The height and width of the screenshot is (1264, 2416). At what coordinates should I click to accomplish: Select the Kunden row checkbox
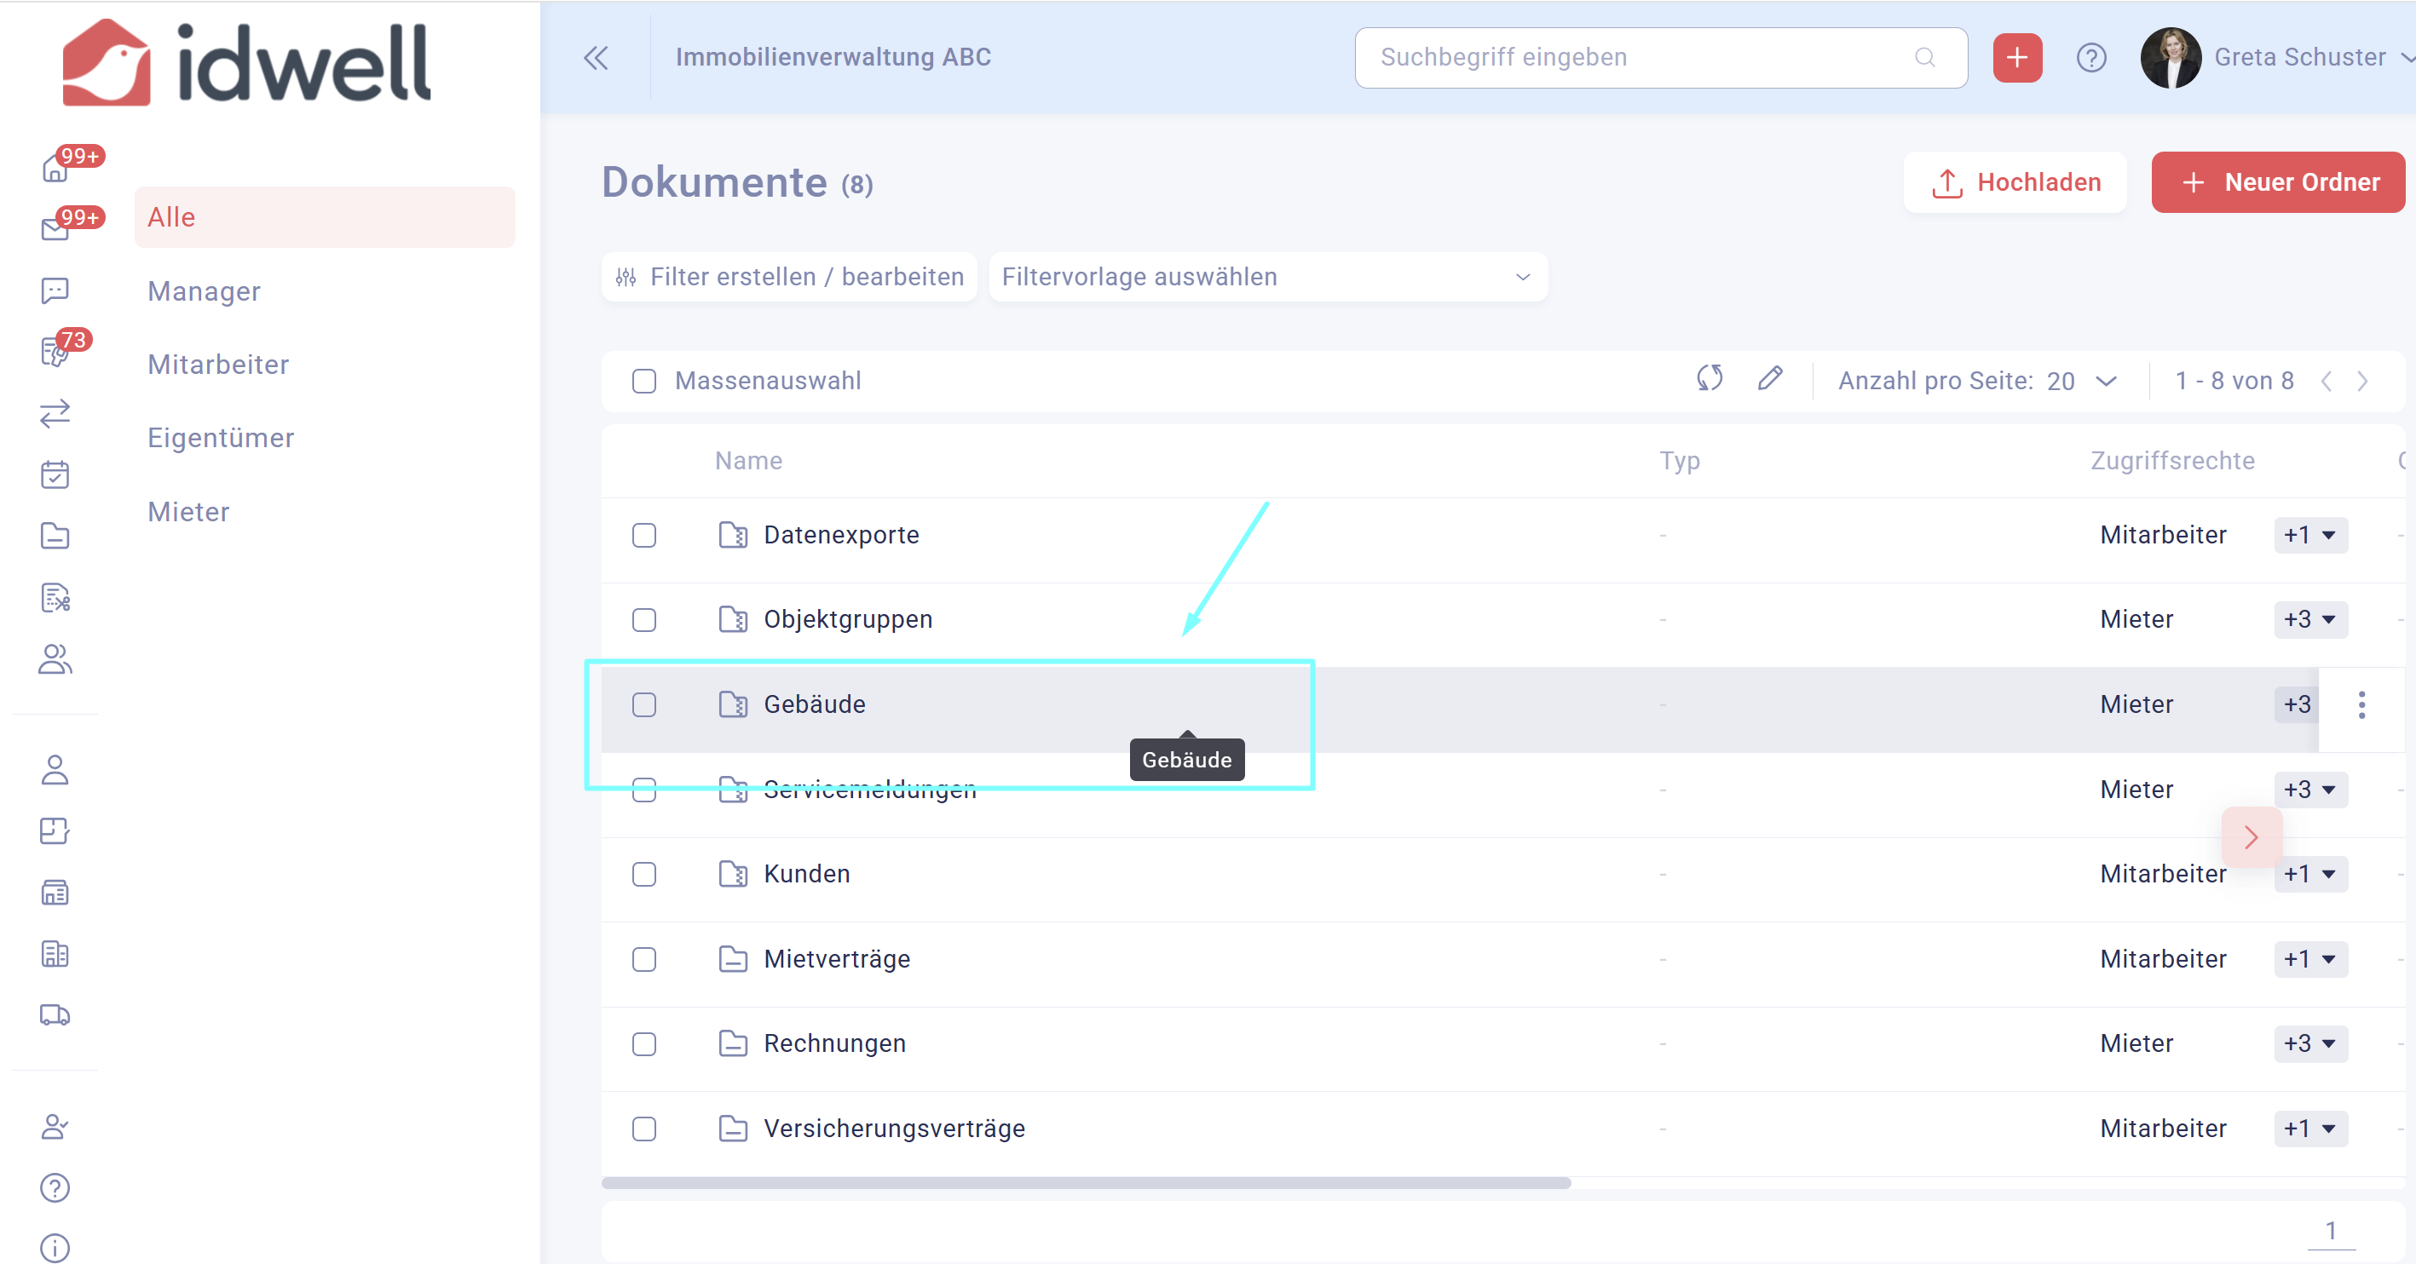[x=643, y=874]
